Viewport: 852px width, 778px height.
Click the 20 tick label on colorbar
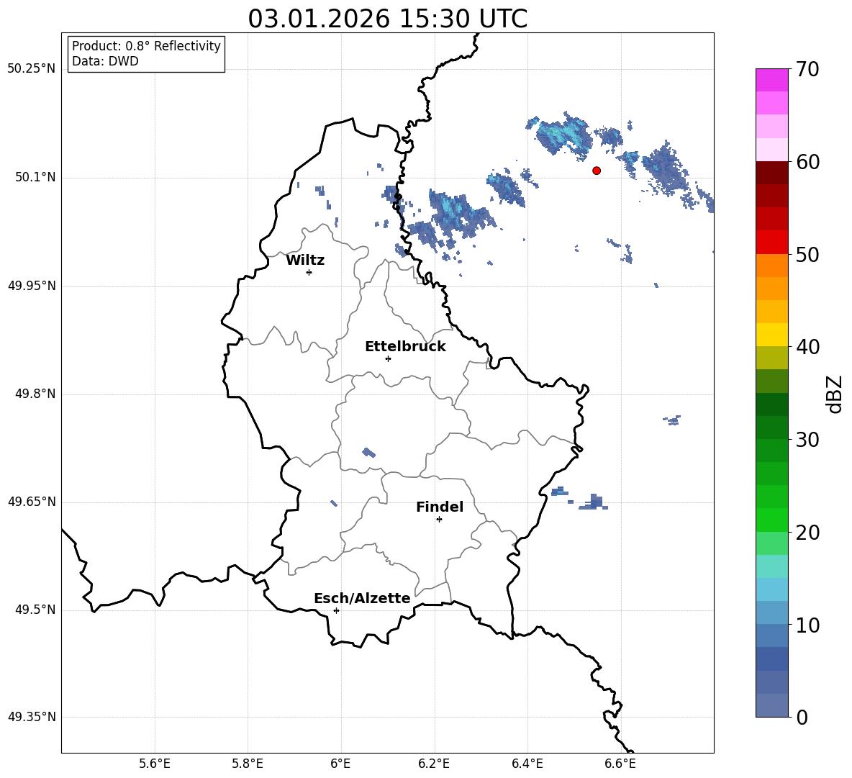(x=807, y=533)
